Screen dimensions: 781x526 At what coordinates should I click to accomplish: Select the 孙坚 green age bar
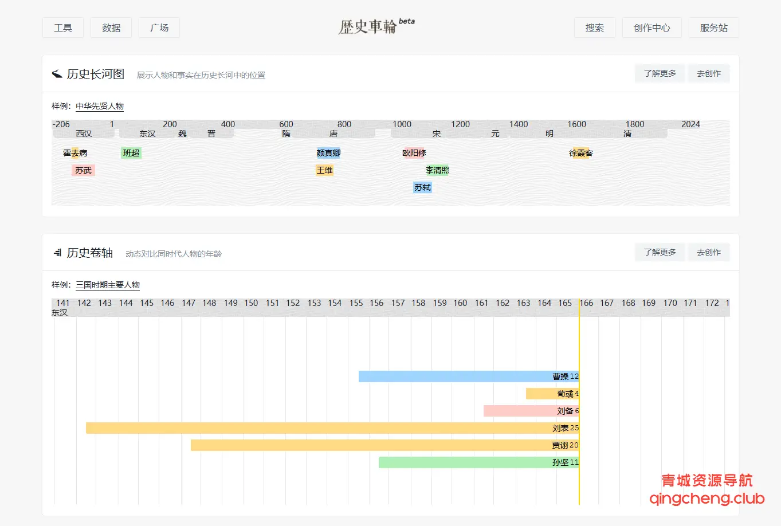[478, 462]
